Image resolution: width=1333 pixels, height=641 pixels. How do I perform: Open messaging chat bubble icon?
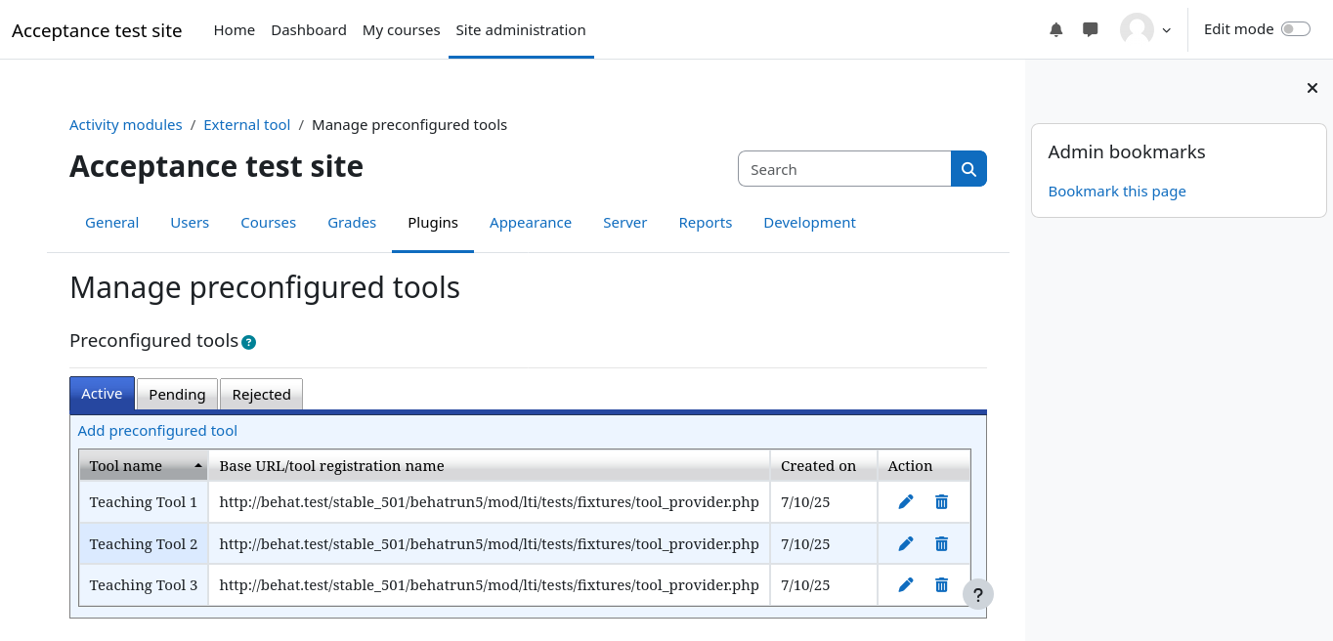coord(1091,30)
